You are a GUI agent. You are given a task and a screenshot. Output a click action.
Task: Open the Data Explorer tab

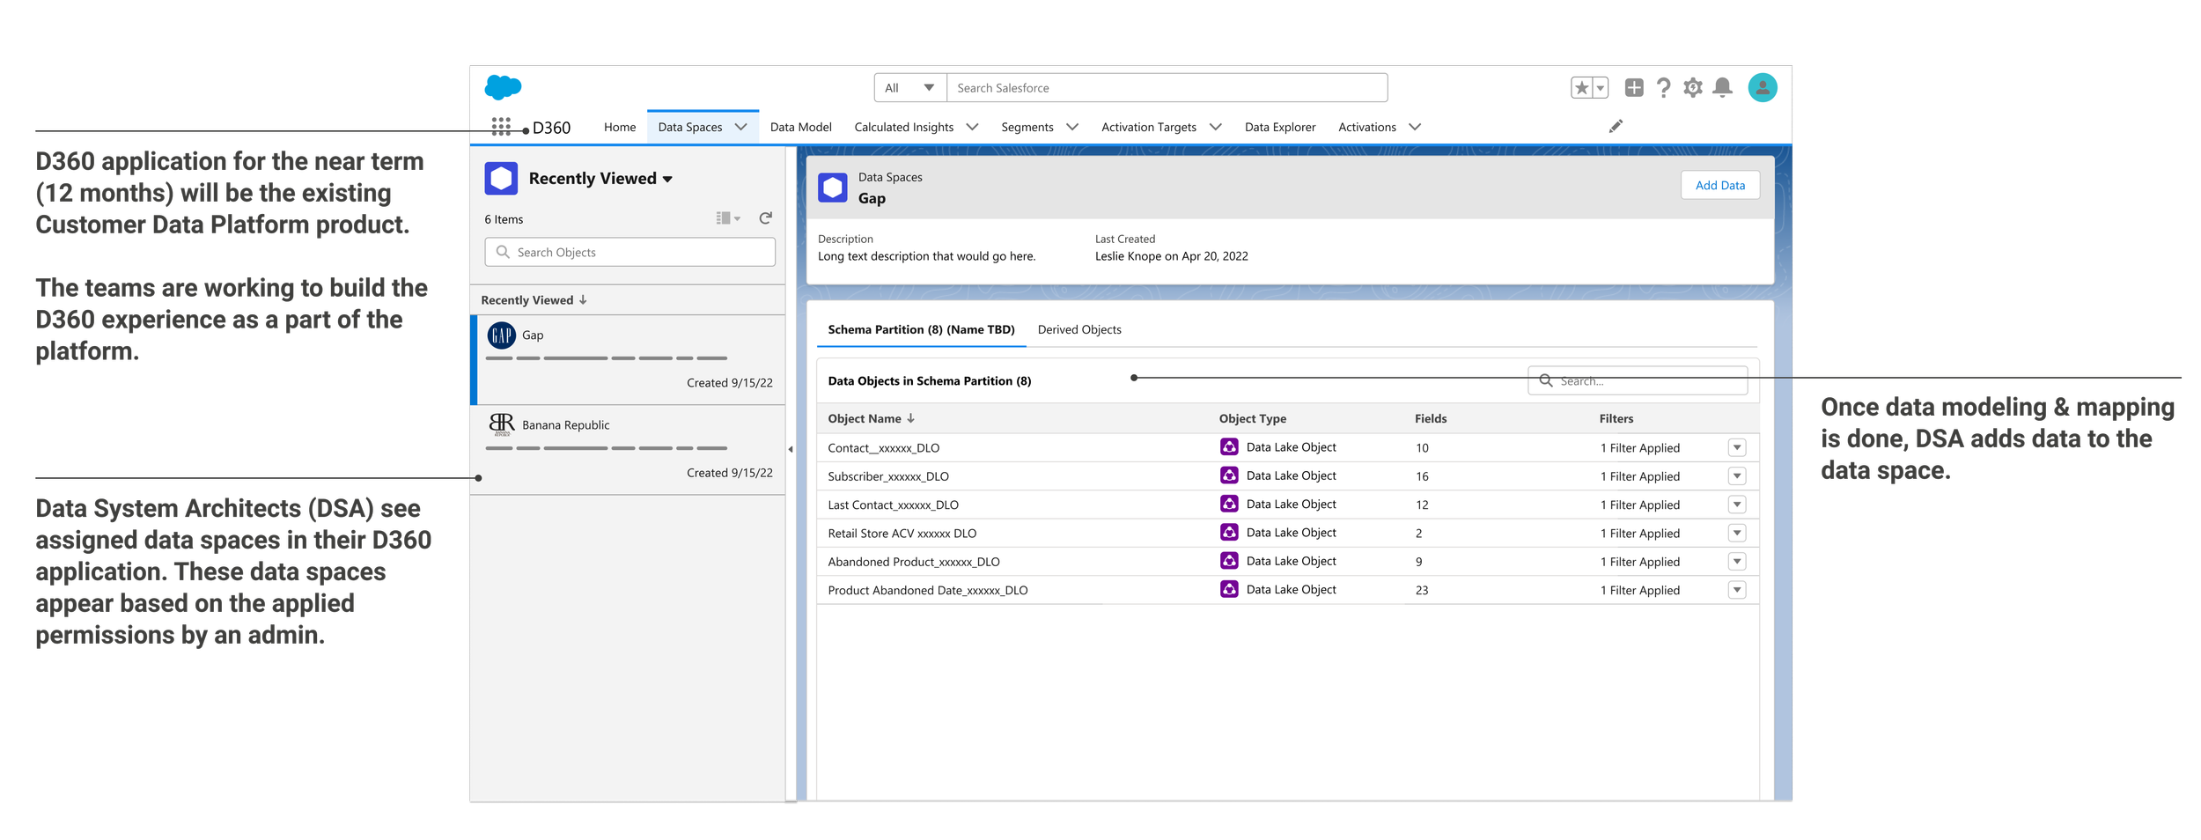[1280, 127]
